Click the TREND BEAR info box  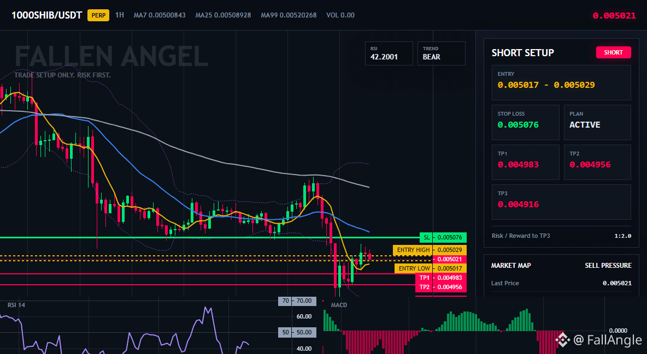pos(442,53)
